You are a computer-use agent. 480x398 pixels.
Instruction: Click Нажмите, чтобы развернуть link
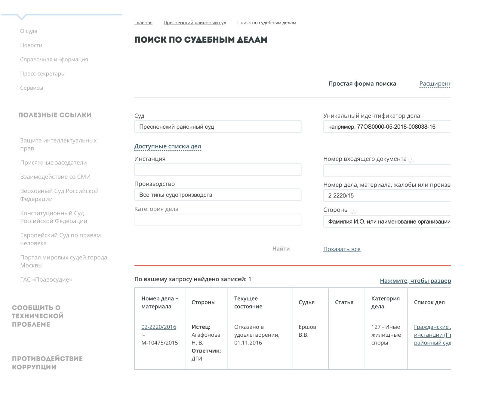tap(415, 281)
